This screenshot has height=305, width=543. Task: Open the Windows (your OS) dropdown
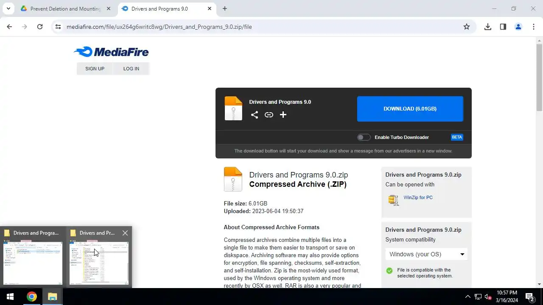(x=426, y=254)
